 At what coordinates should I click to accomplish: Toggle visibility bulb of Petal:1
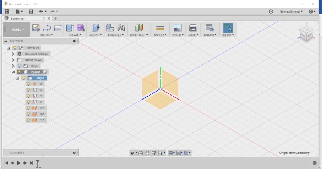19,72
